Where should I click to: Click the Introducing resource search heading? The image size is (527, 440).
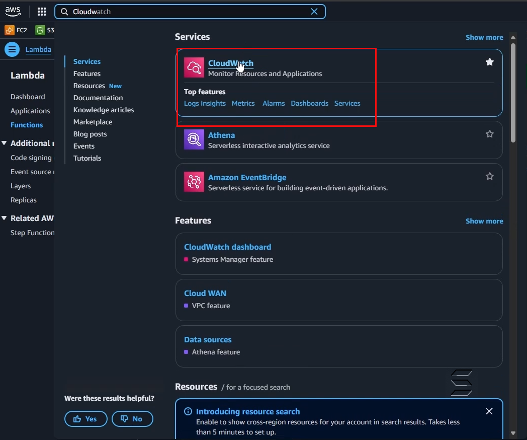[248, 412]
